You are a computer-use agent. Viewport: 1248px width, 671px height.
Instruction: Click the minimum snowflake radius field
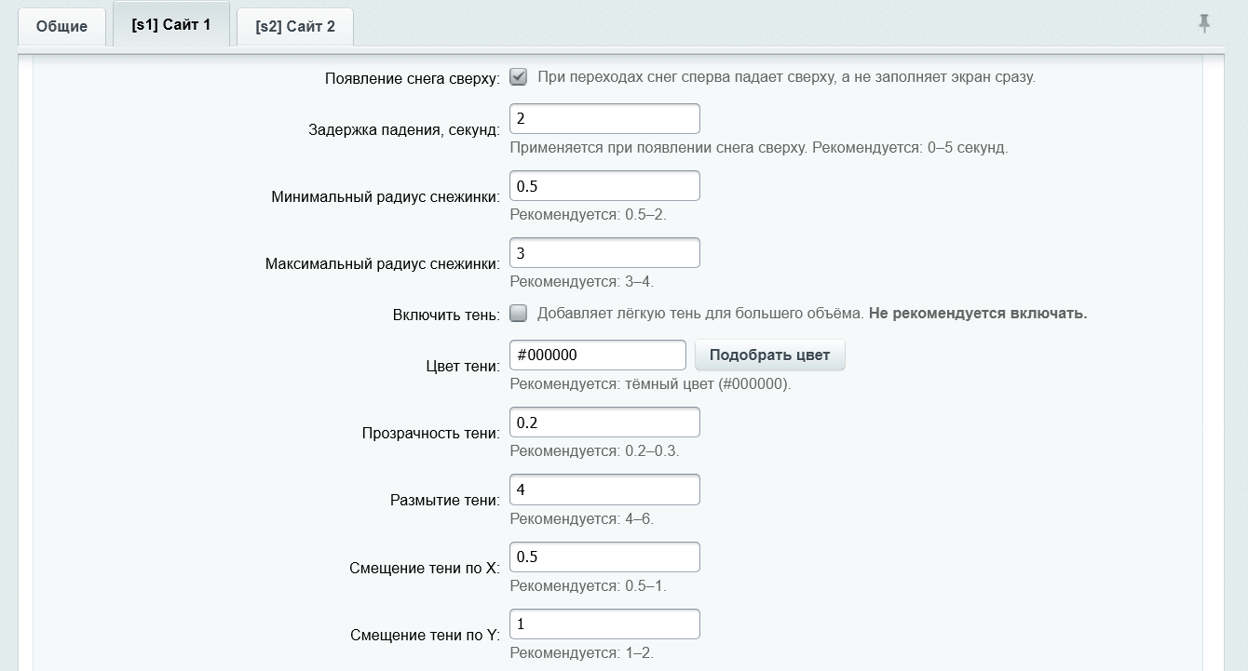(604, 185)
